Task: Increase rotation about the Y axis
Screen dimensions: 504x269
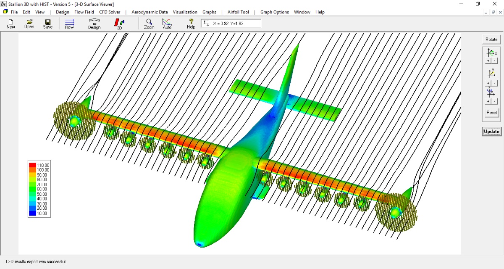Action: pos(488,83)
